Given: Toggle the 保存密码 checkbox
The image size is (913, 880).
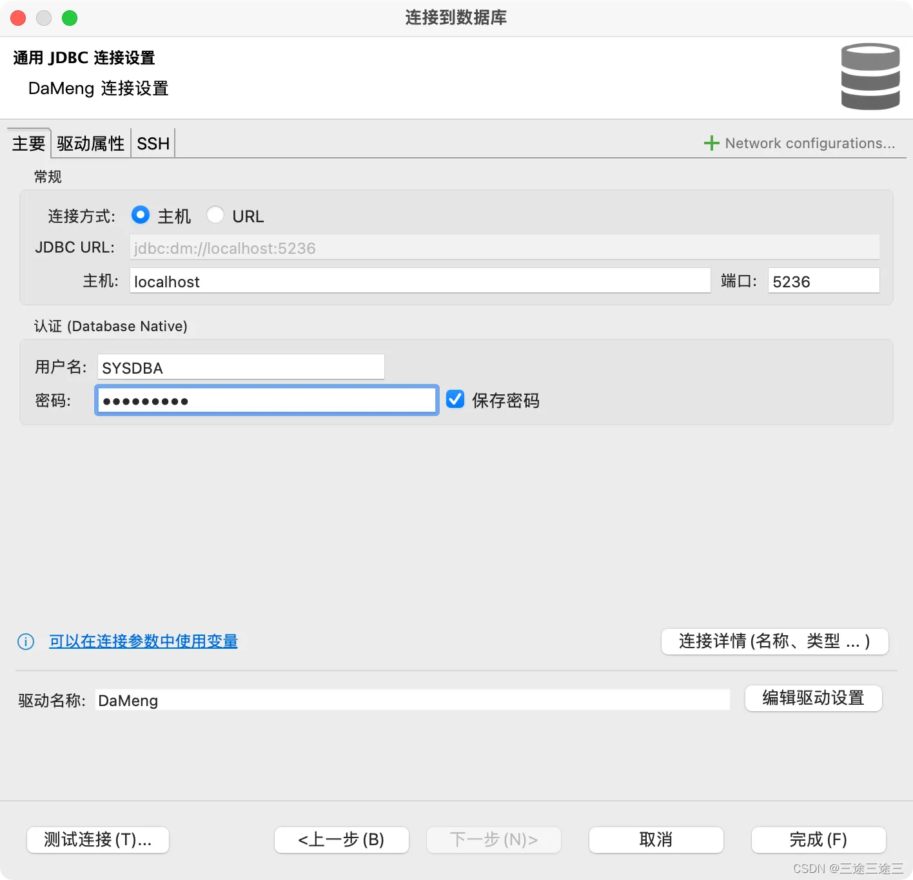Looking at the screenshot, I should [455, 399].
